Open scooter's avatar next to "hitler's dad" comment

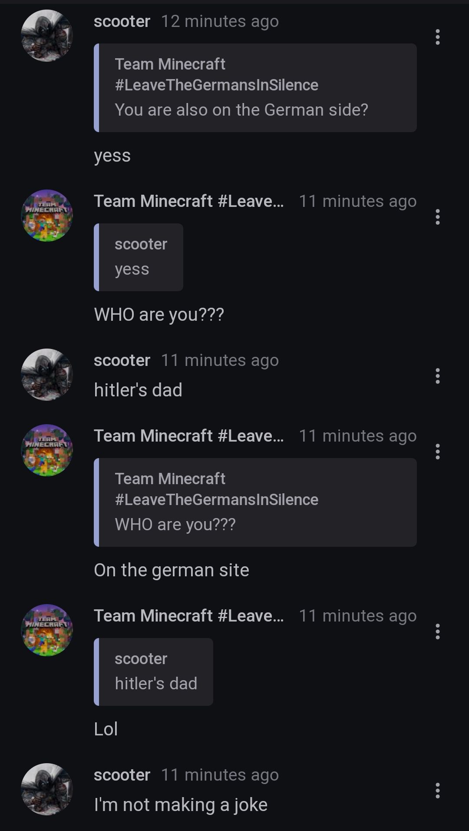pos(47,375)
